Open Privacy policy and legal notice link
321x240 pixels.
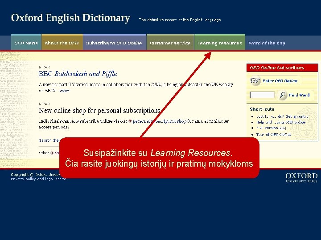pos(38,179)
